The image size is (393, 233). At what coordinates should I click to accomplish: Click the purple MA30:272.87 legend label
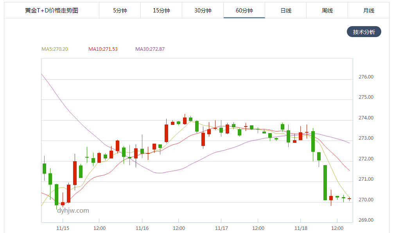[150, 49]
